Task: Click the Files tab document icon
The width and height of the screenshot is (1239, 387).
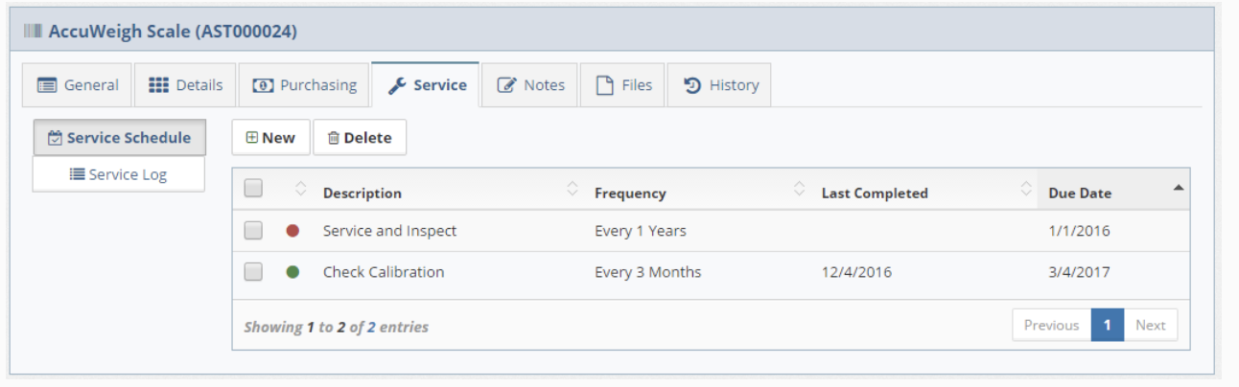Action: [605, 85]
